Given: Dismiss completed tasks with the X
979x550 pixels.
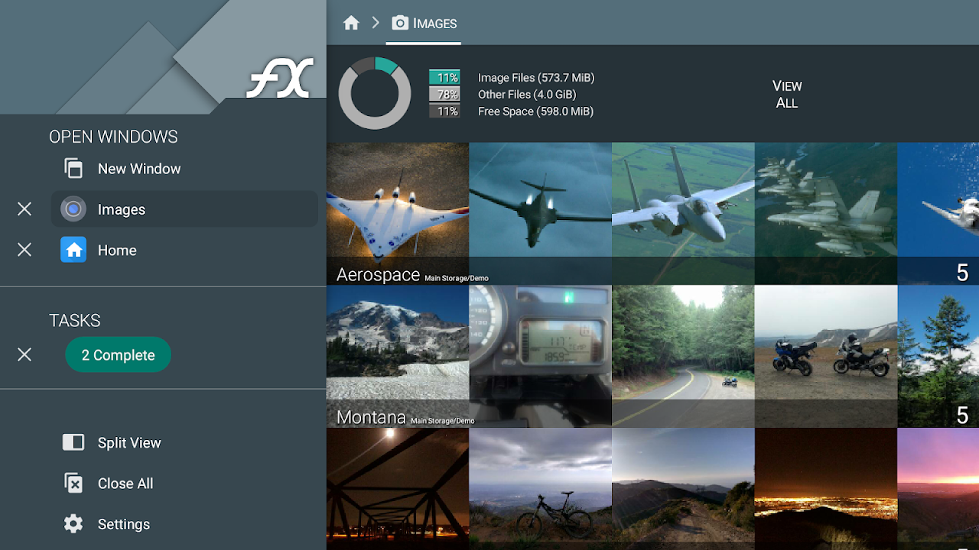Looking at the screenshot, I should click(24, 354).
